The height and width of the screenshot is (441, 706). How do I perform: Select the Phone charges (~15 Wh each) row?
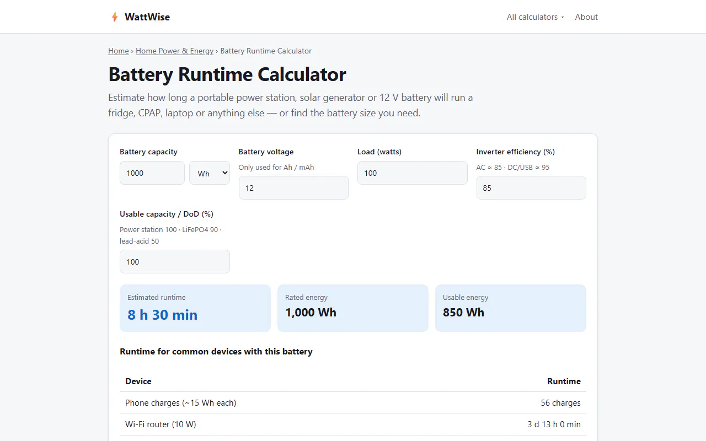[x=353, y=403]
